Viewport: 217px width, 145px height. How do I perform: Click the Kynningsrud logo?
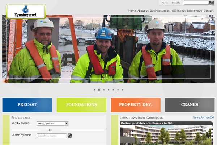(x=26, y=12)
